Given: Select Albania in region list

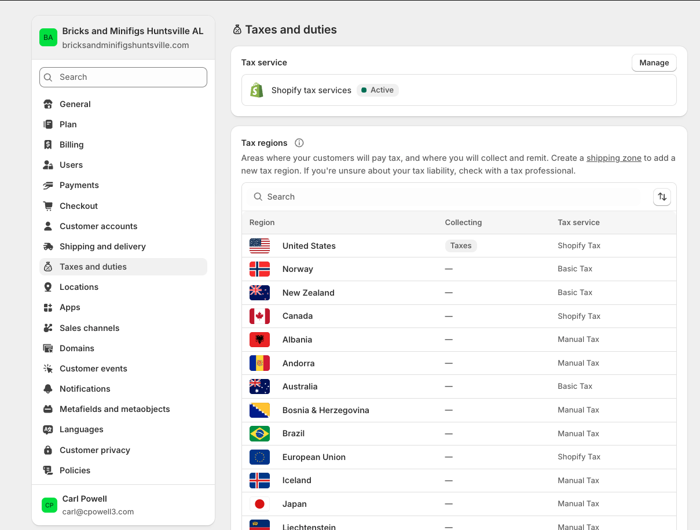Looking at the screenshot, I should tap(459, 340).
